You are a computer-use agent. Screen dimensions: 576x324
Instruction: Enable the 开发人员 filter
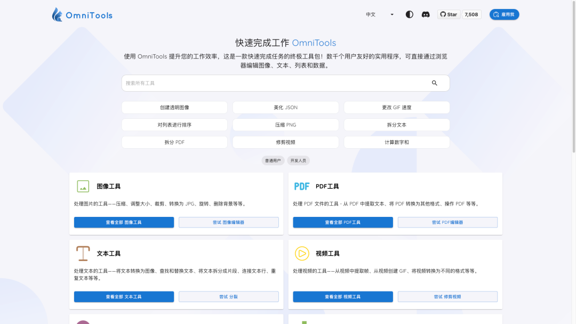tap(298, 160)
